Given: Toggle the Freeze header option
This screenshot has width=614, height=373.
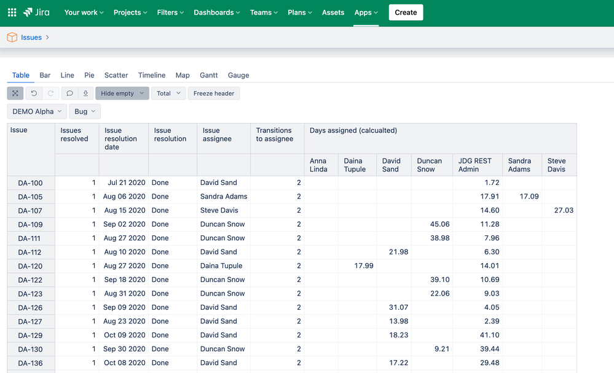Looking at the screenshot, I should [x=213, y=93].
